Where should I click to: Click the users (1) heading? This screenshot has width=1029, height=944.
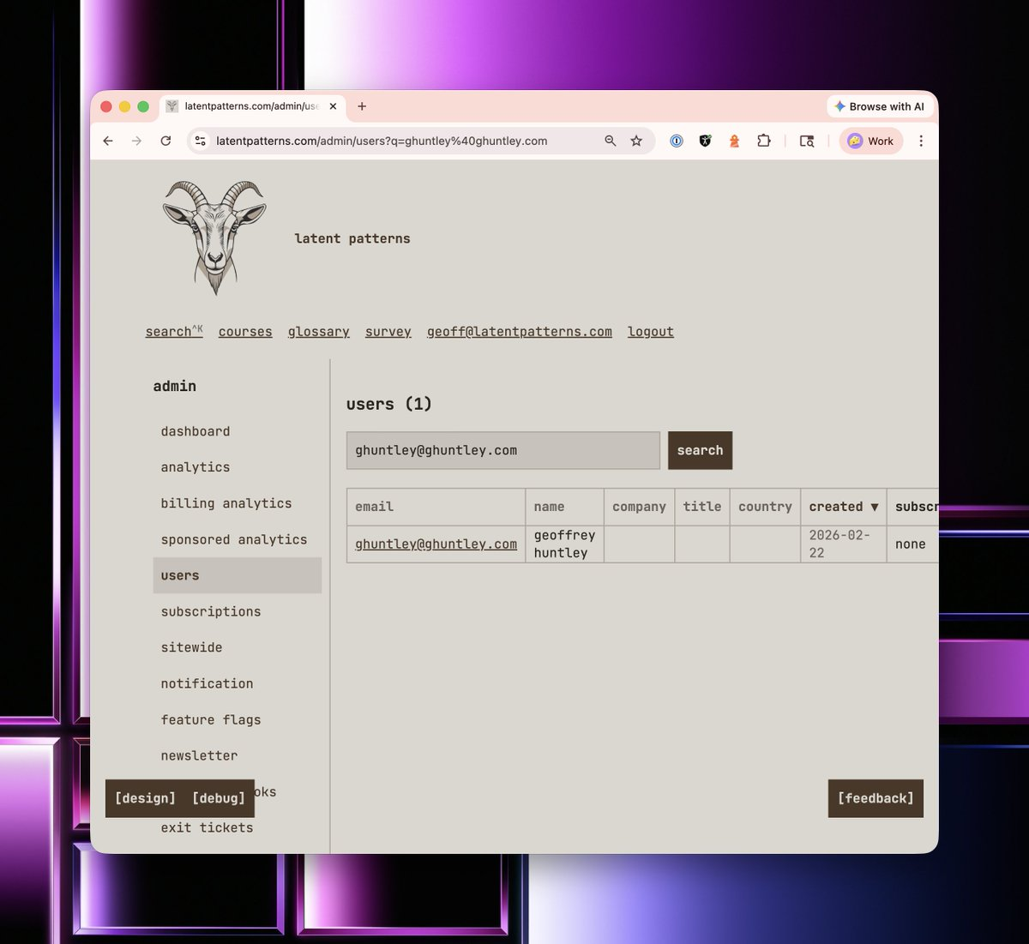tap(389, 404)
